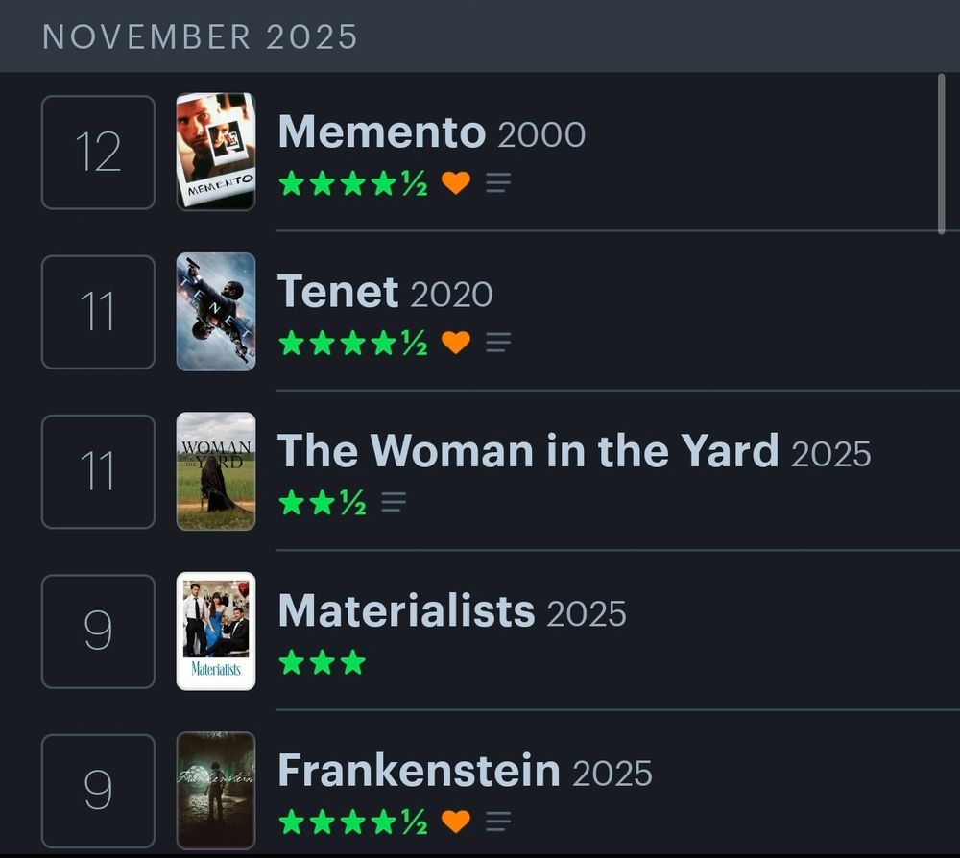Click the vertical scrollbar handle
Viewport: 960px width, 858px height.
[941, 154]
